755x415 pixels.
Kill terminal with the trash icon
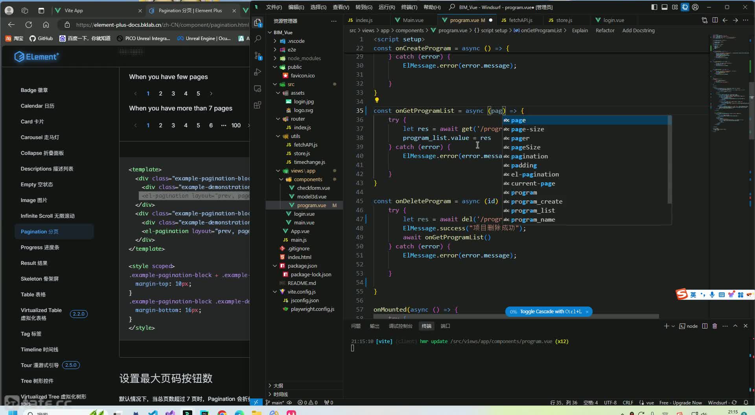tap(715, 326)
